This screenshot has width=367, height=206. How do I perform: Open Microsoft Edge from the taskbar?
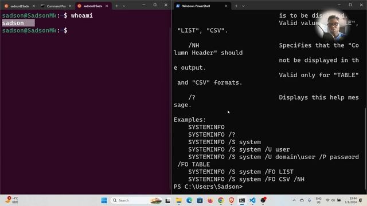(189, 200)
